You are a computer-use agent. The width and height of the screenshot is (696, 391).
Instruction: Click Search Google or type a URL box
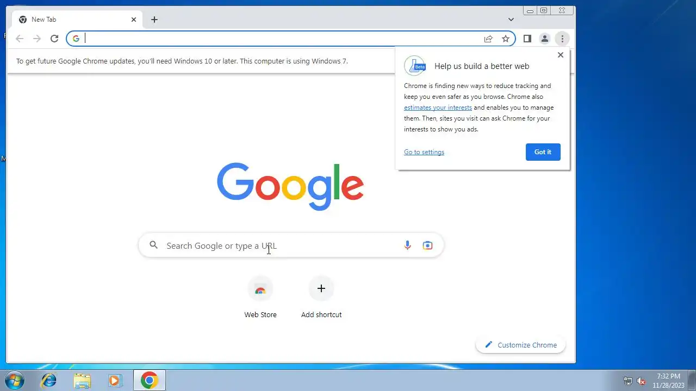[291, 245]
